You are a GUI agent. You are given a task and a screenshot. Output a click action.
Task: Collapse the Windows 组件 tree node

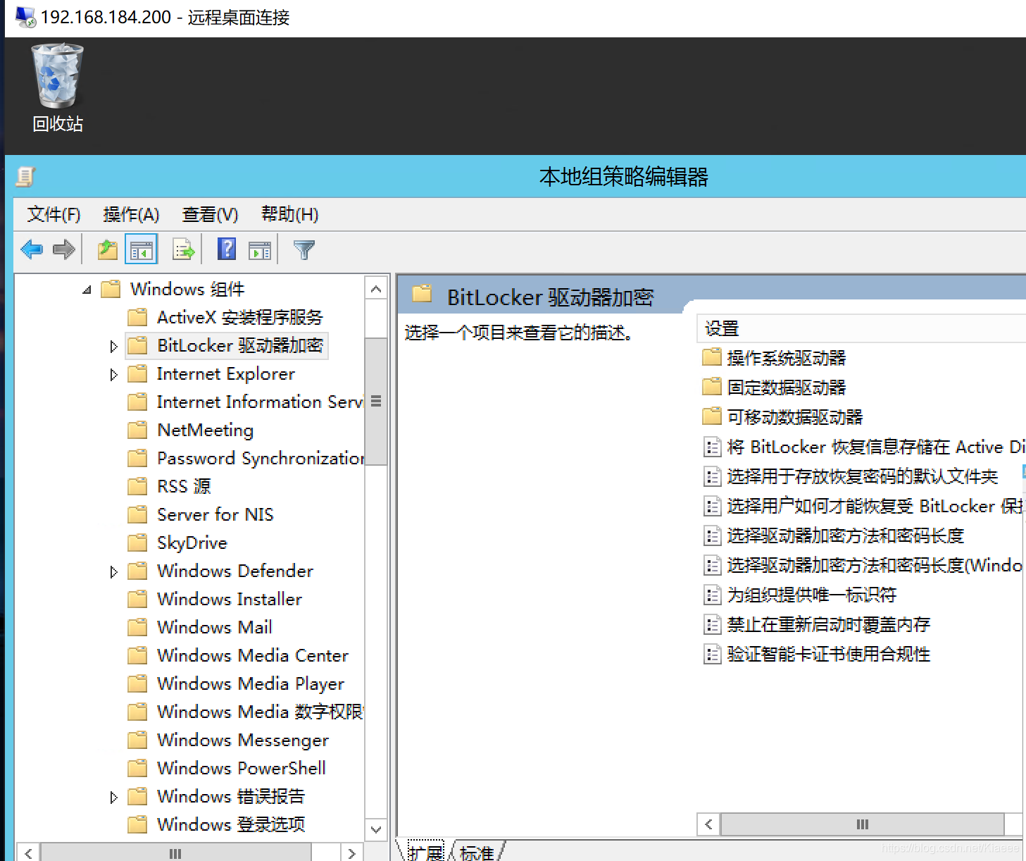(87, 290)
